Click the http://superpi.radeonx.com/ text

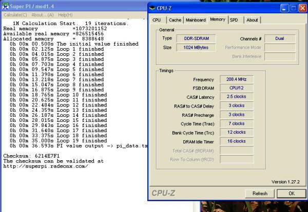(x=46, y=166)
